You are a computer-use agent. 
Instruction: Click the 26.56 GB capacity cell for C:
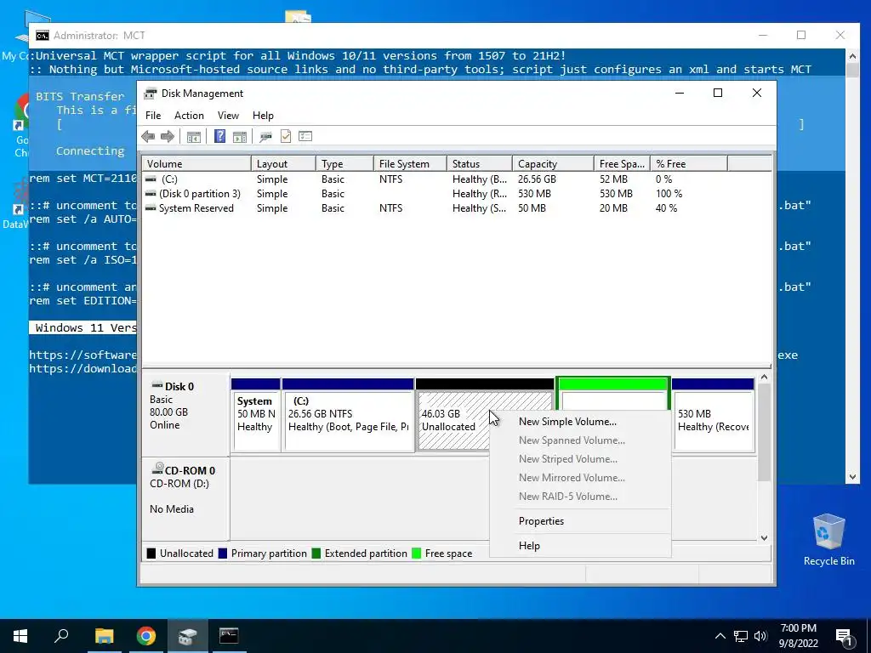click(x=538, y=179)
